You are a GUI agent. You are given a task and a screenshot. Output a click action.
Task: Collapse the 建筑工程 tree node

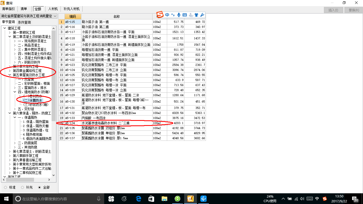tap(5, 28)
